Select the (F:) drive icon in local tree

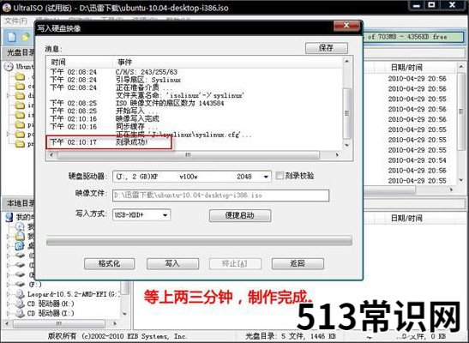coord(20,284)
